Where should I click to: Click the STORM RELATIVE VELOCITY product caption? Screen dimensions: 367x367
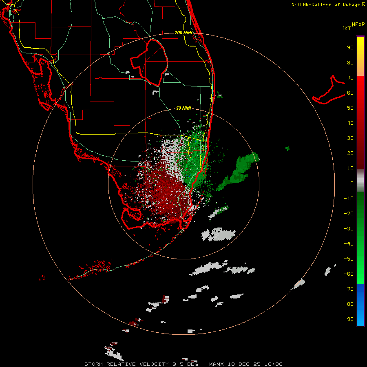(183, 364)
